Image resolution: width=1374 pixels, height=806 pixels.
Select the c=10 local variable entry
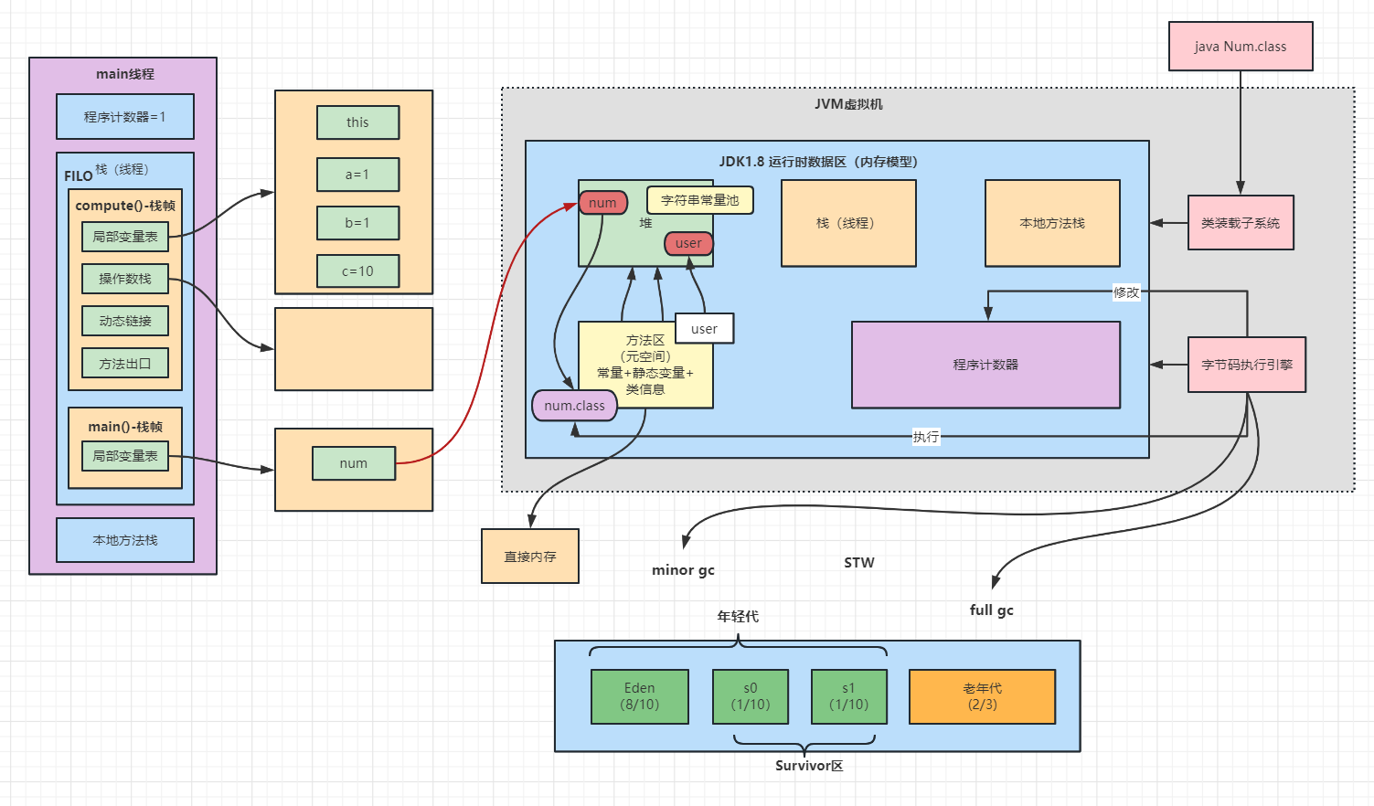pos(357,270)
